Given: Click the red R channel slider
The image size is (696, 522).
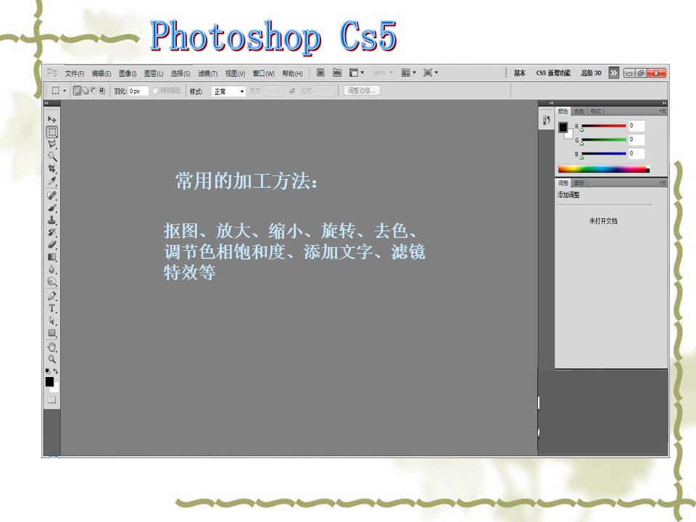Looking at the screenshot, I should point(602,126).
